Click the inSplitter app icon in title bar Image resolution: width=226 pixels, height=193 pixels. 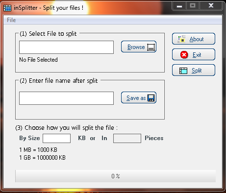(7, 8)
